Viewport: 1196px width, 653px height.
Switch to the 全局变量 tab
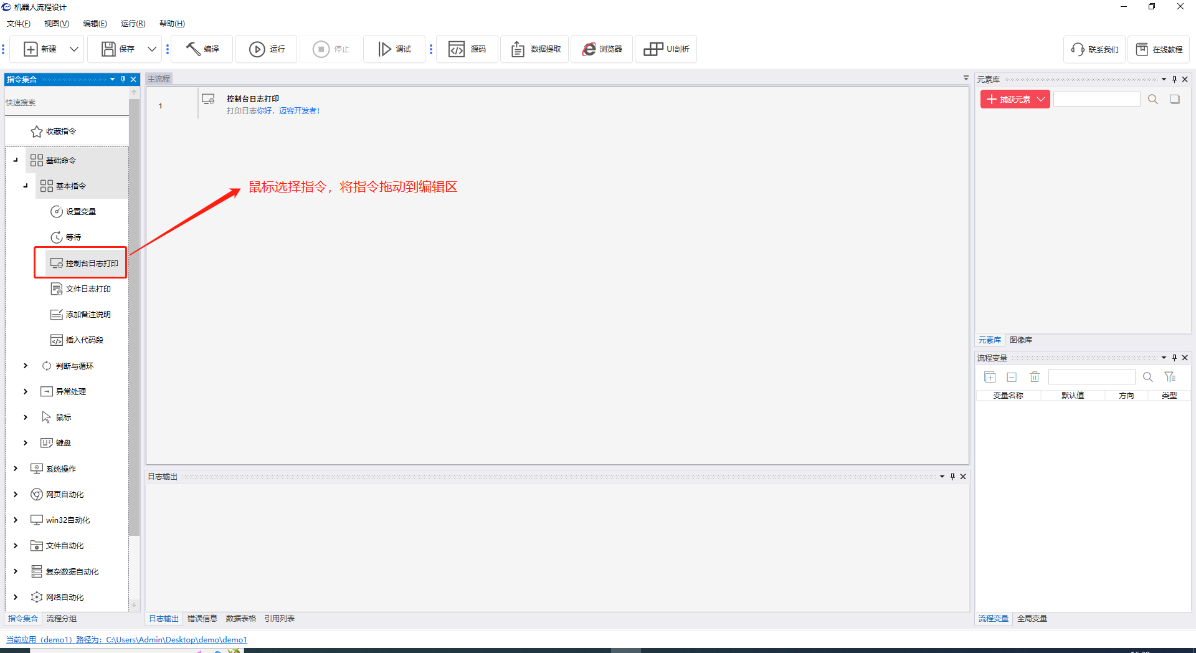click(x=1032, y=619)
